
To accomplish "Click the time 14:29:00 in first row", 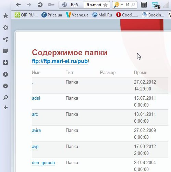I will click(143, 89).
